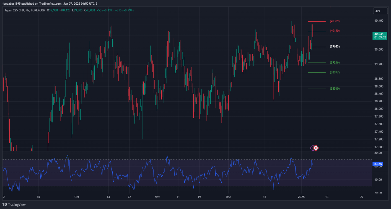Click the 11 date label on the time axis
Screen dimensions: 391x209
pyautogui.click(x=178, y=197)
